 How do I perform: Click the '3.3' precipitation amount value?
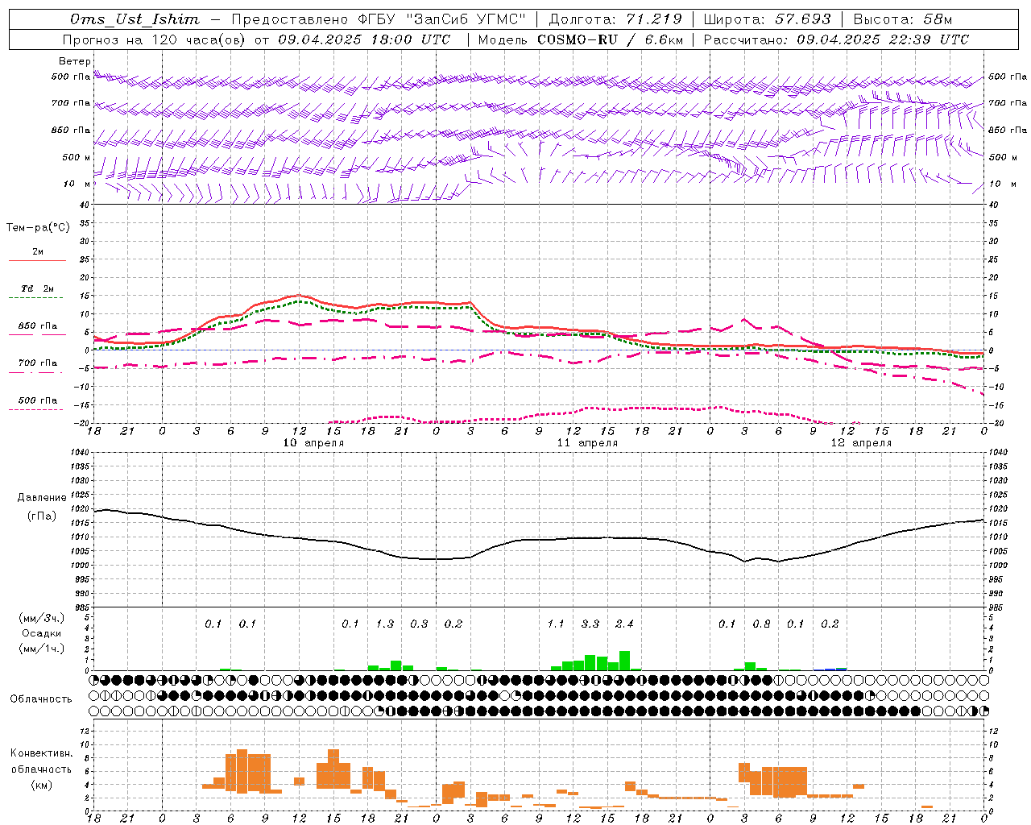(590, 624)
